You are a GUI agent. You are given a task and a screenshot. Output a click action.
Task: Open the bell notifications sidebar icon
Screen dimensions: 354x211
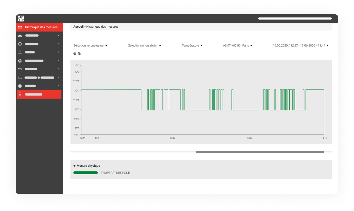(20, 52)
